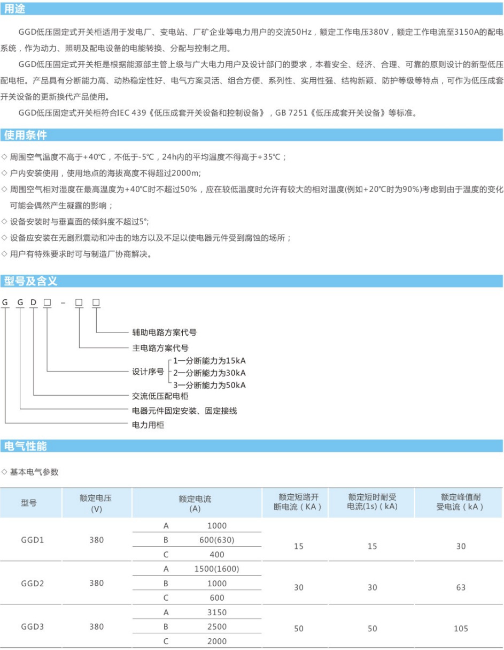The width and height of the screenshot is (504, 650).
Task: Click the 使用条件 section header
Action: coord(26,134)
